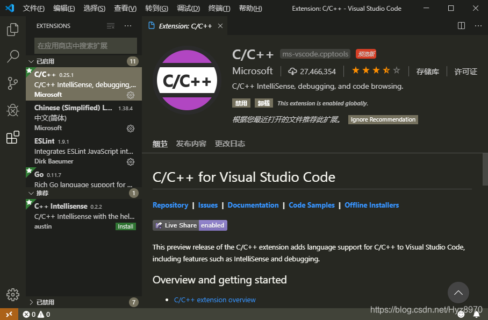Open the Issues link in readme

tap(208, 205)
